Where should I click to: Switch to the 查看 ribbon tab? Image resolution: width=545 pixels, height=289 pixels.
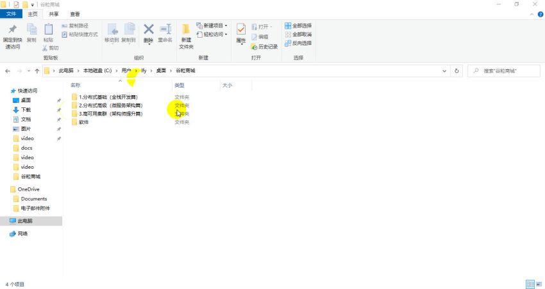pyautogui.click(x=75, y=13)
